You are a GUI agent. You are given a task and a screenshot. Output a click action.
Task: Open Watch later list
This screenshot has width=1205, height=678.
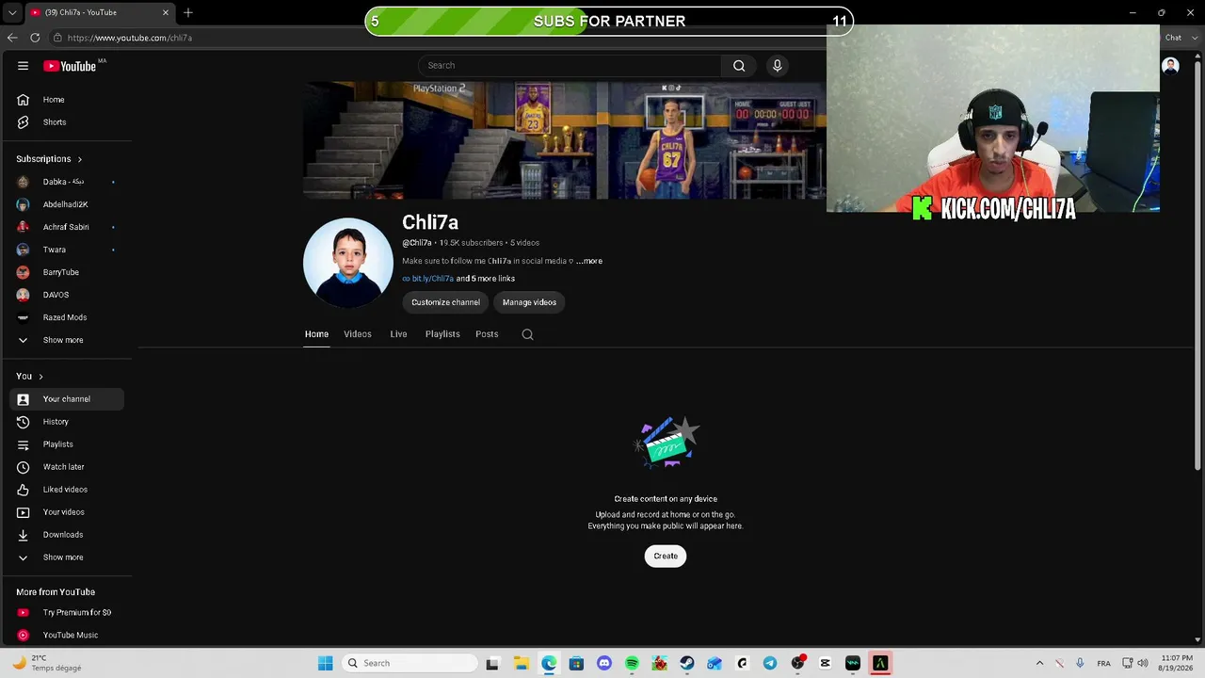[x=66, y=467]
